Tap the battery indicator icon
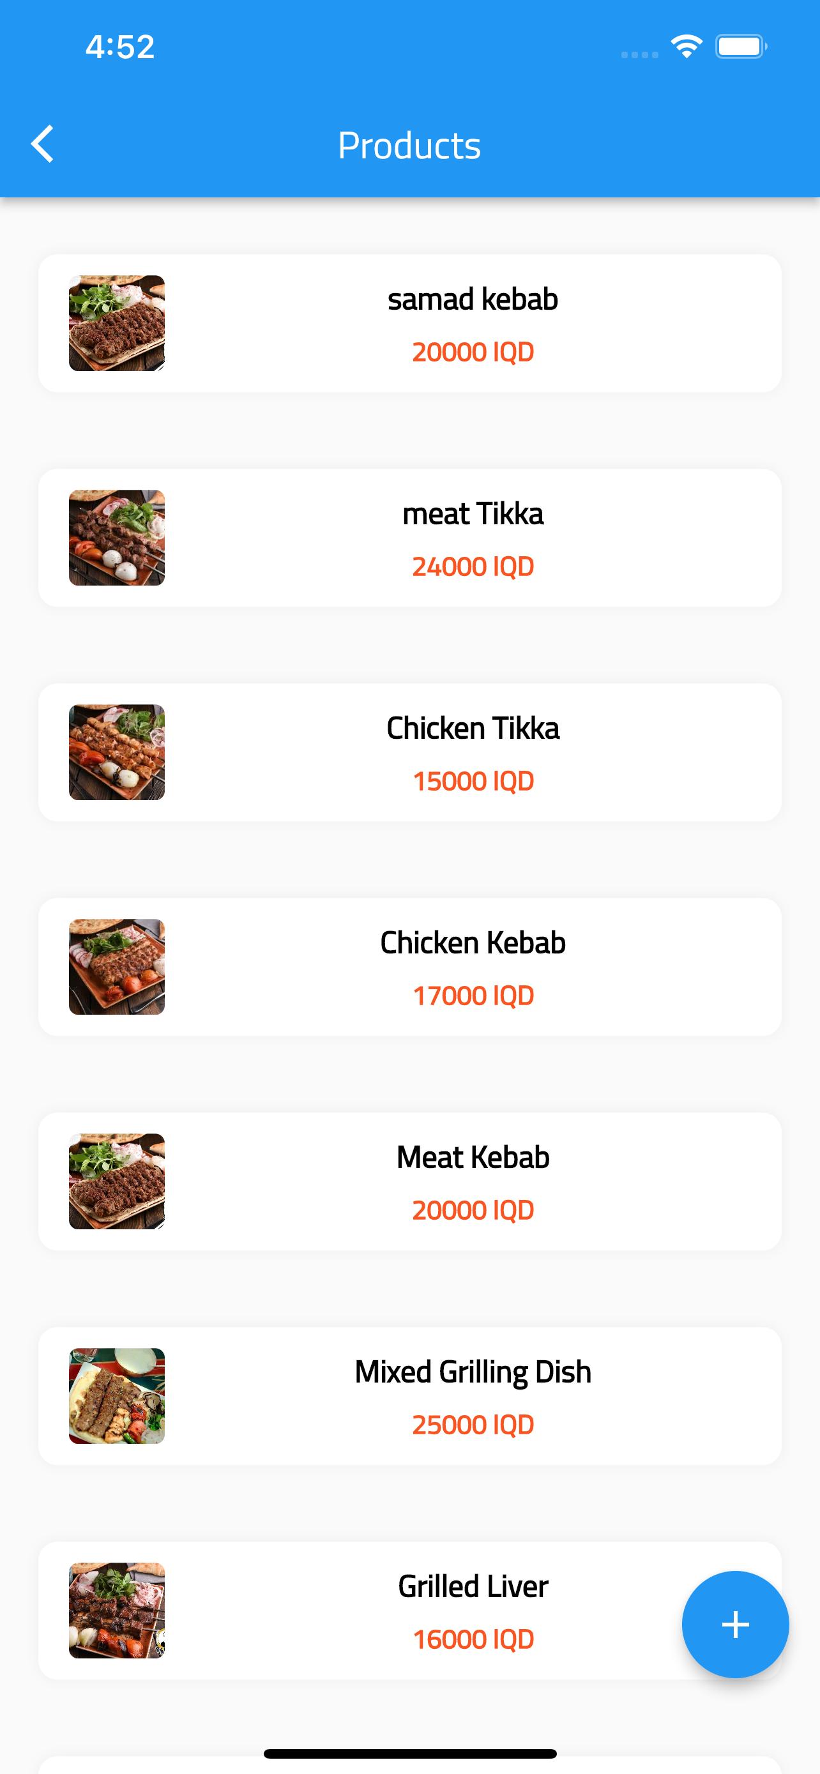Image resolution: width=820 pixels, height=1774 pixels. pyautogui.click(x=741, y=47)
